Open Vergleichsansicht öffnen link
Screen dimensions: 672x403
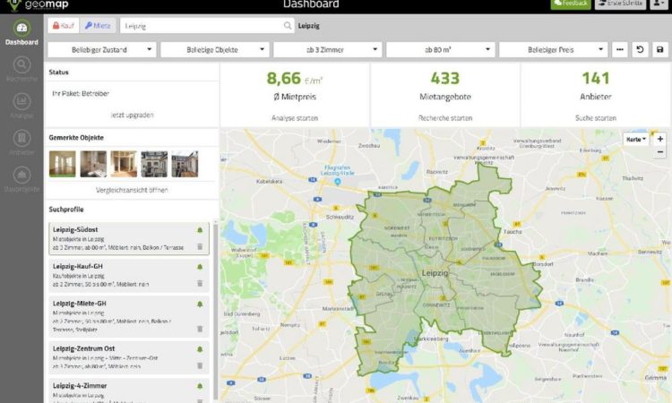(132, 190)
